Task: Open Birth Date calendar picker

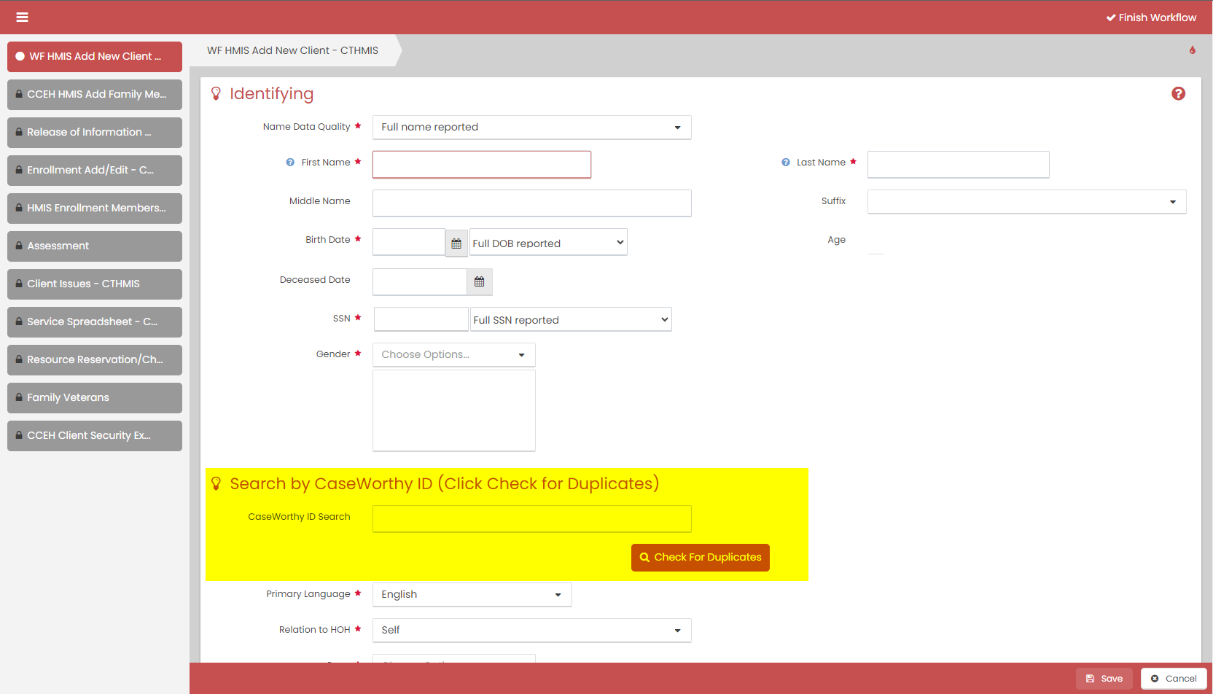Action: point(456,243)
